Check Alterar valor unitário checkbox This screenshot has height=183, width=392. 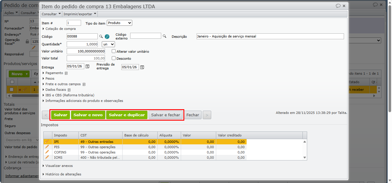point(114,51)
